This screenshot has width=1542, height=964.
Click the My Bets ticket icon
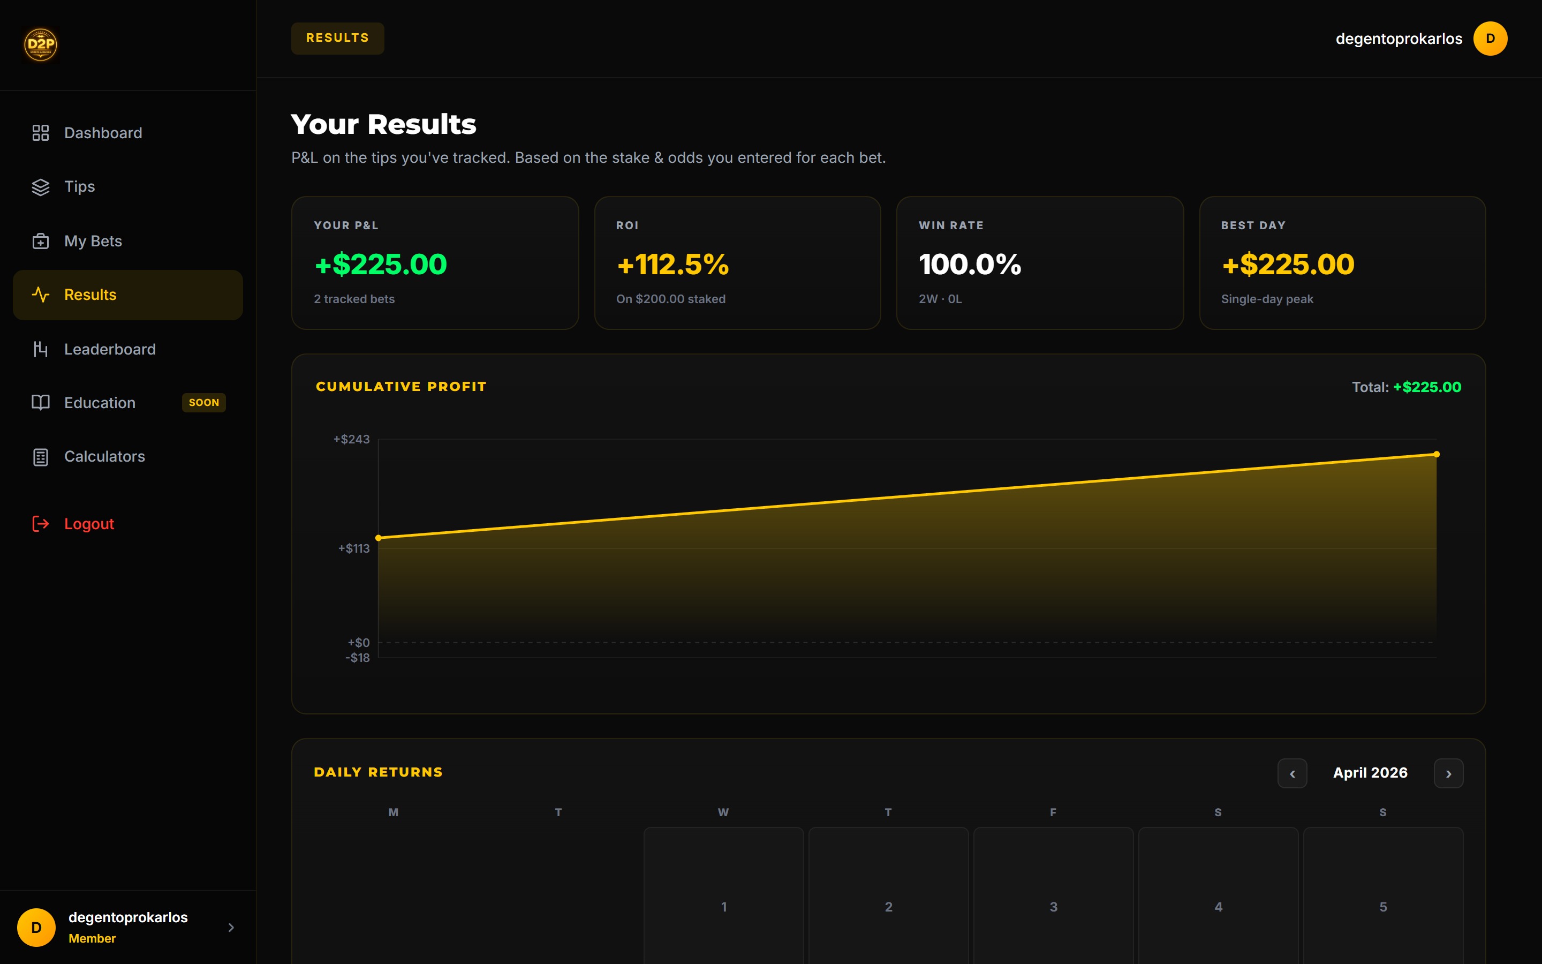(x=41, y=241)
